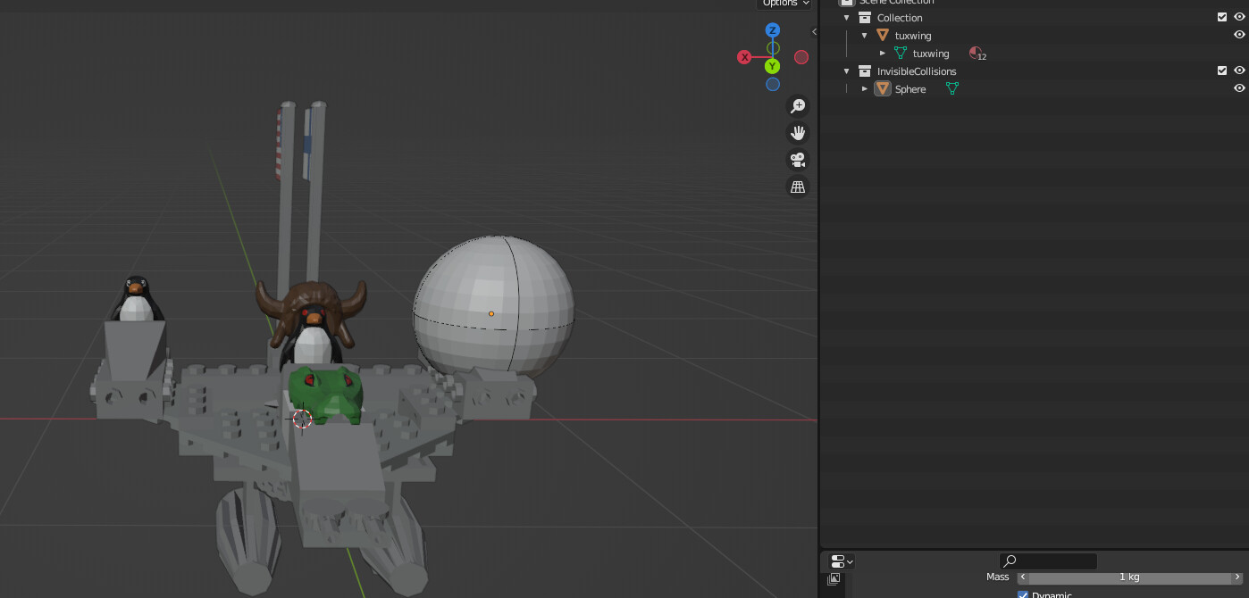Click the penguin on the left wing

pos(136,300)
